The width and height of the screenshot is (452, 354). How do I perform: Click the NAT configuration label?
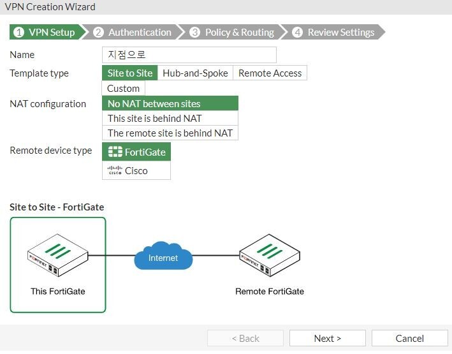tap(48, 103)
